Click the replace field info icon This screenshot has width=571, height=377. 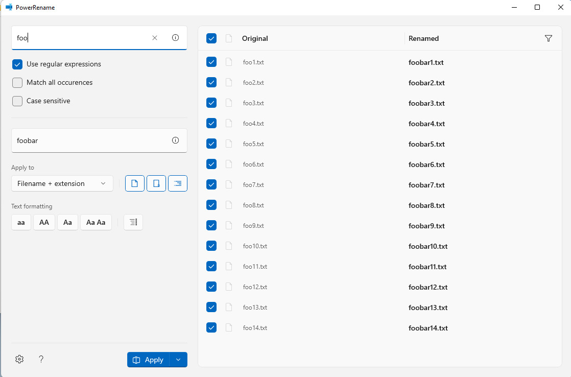(175, 140)
